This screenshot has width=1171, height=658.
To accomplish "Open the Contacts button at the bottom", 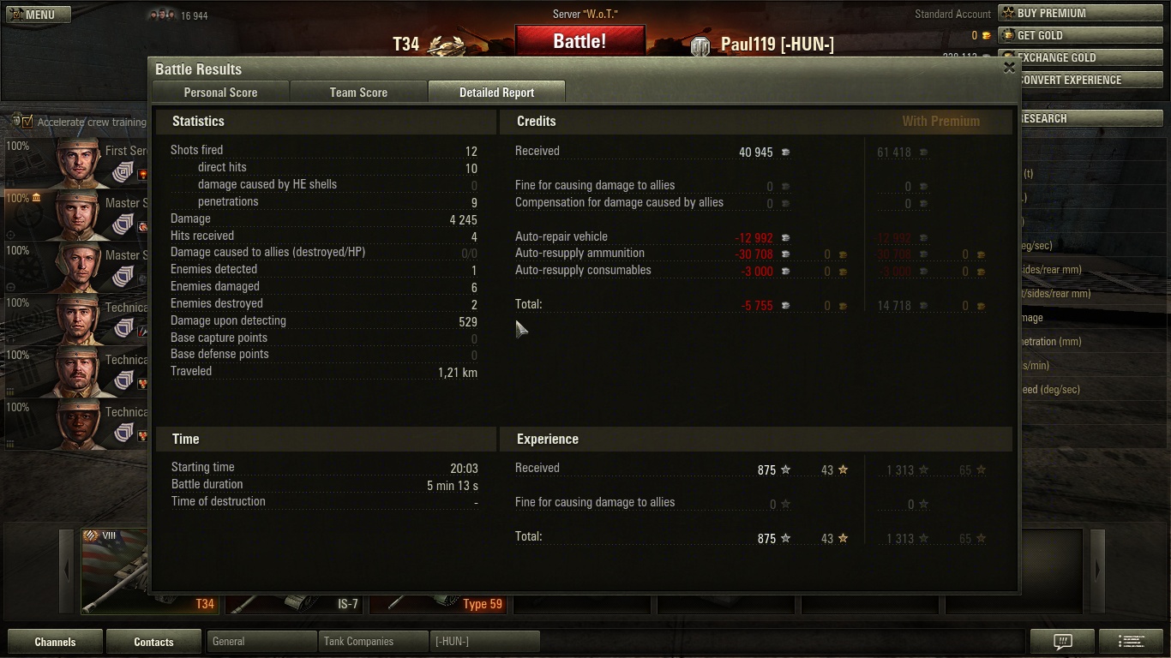I will click(x=153, y=642).
